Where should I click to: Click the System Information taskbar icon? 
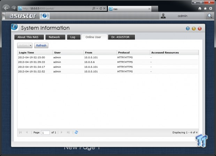point(45,16)
